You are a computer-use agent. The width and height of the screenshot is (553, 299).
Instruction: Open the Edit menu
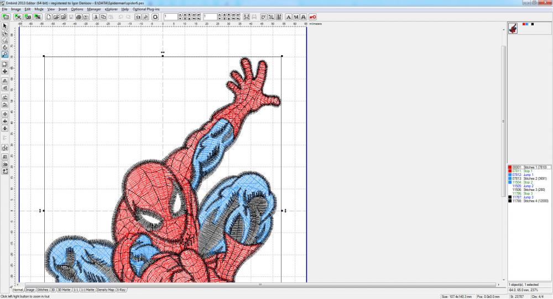click(28, 9)
